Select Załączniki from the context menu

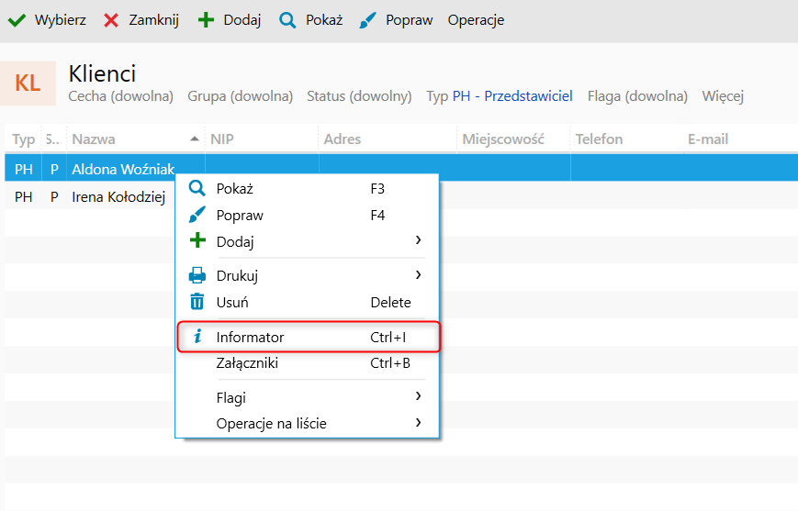click(247, 363)
